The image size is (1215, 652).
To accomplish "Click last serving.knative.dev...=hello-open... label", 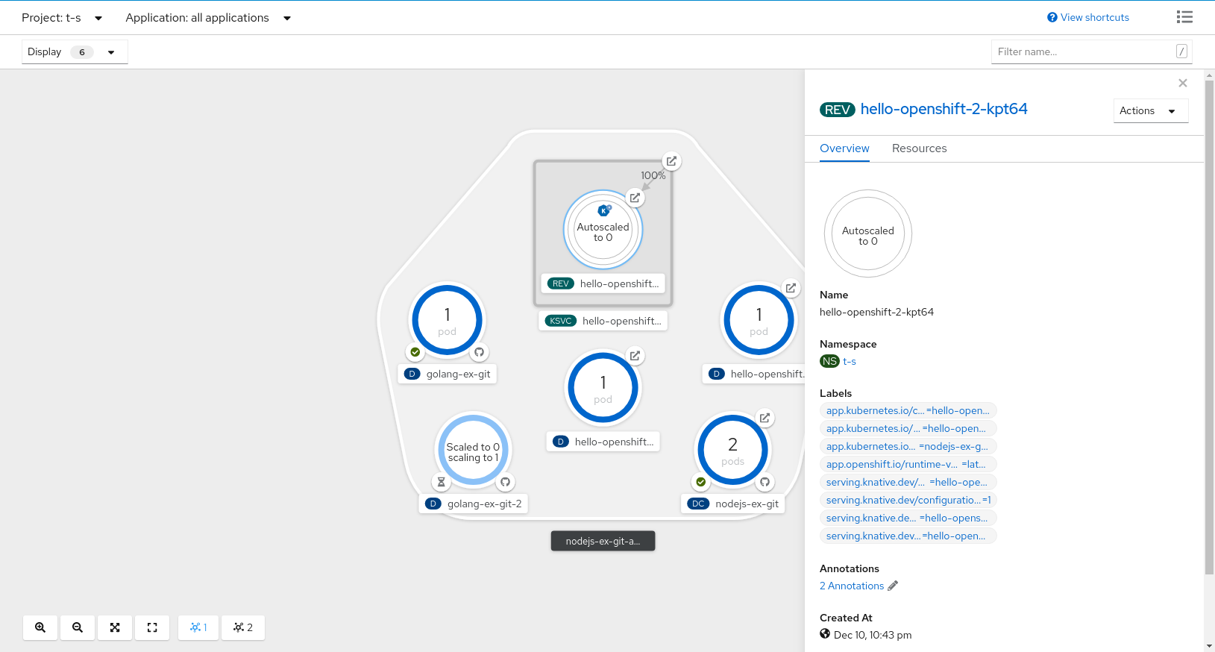I will pos(908,536).
